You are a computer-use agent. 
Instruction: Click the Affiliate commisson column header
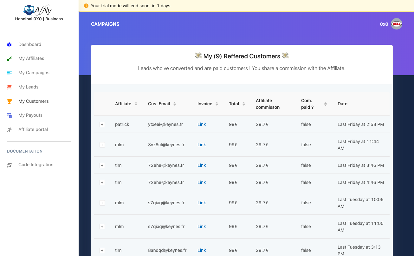tap(268, 104)
